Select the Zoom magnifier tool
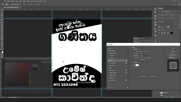Viewport: 181px width, 102px height. pos(2,44)
